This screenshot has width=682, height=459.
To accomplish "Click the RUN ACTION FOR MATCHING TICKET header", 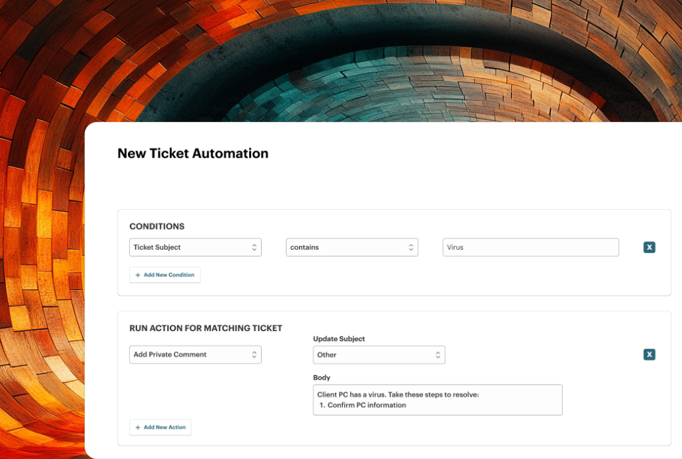I will pos(206,328).
